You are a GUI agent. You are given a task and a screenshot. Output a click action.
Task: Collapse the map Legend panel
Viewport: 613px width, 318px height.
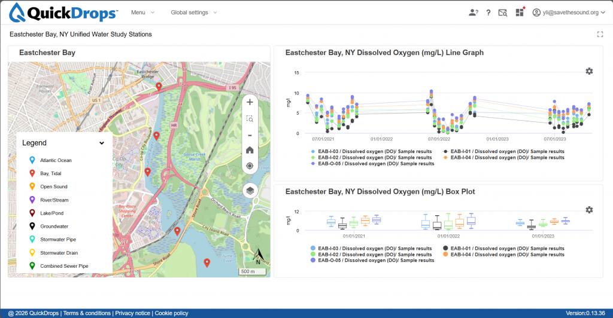click(x=102, y=143)
